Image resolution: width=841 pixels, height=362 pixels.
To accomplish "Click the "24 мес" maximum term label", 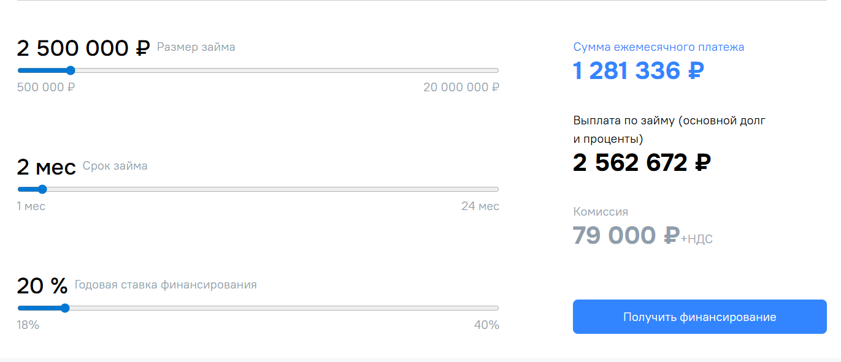I will [480, 206].
